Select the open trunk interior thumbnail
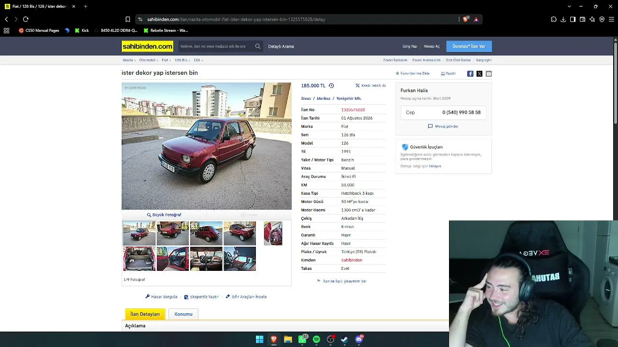Image resolution: width=618 pixels, height=347 pixels. click(x=139, y=259)
